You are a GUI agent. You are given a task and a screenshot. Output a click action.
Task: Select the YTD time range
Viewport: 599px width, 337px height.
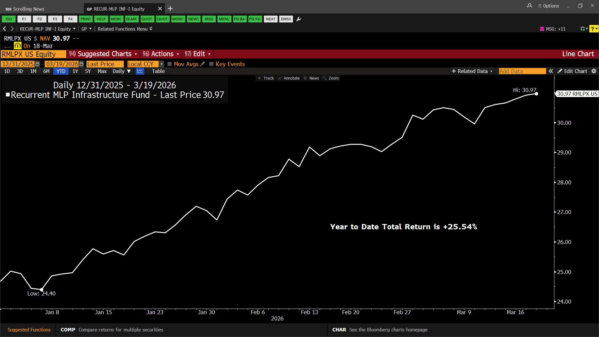pyautogui.click(x=61, y=71)
